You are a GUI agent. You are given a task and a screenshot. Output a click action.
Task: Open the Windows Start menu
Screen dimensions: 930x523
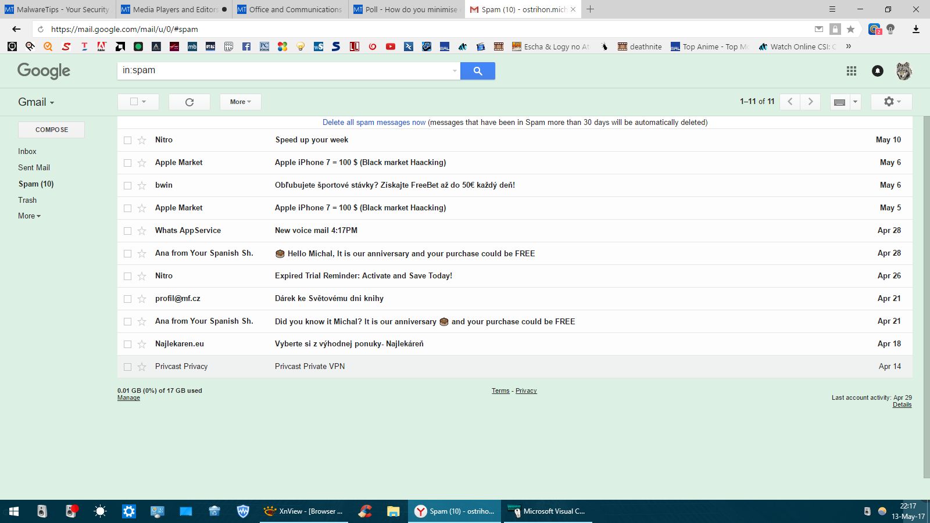[x=14, y=511]
